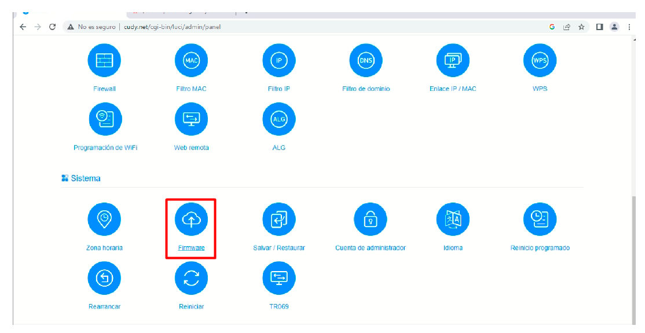Select the Idioma language icon
645x333 pixels.
tap(453, 219)
